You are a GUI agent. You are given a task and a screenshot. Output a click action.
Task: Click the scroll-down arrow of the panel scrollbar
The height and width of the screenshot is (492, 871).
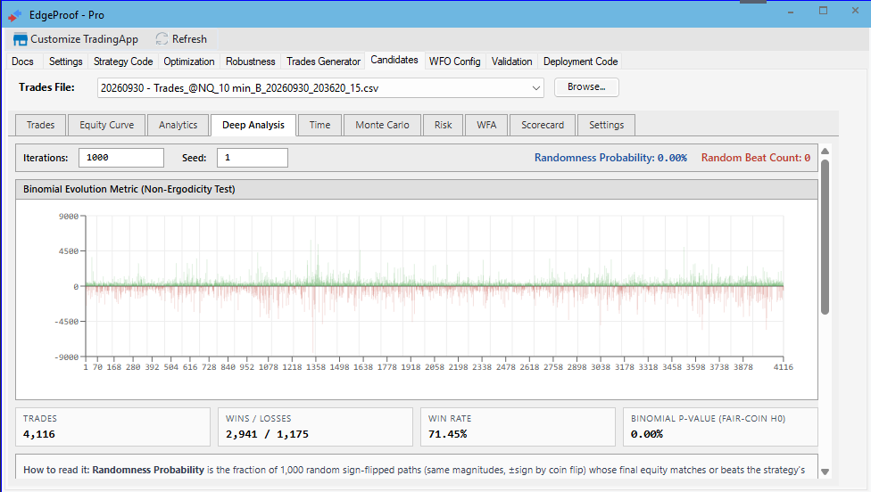[825, 472]
